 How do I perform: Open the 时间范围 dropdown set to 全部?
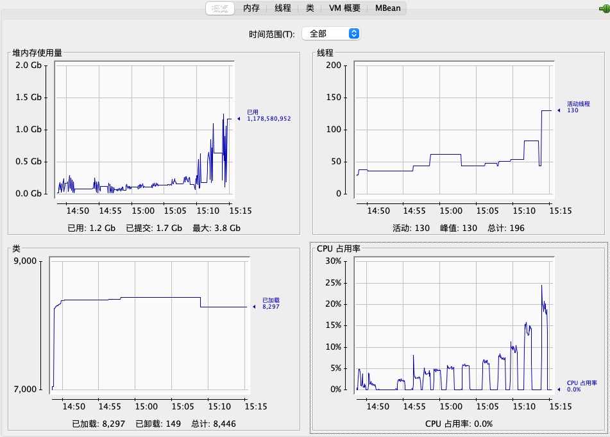(331, 33)
